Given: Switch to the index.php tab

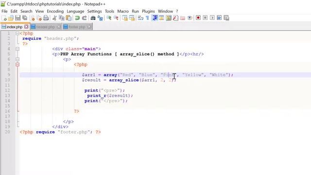Looking at the screenshot, I should [15, 27].
